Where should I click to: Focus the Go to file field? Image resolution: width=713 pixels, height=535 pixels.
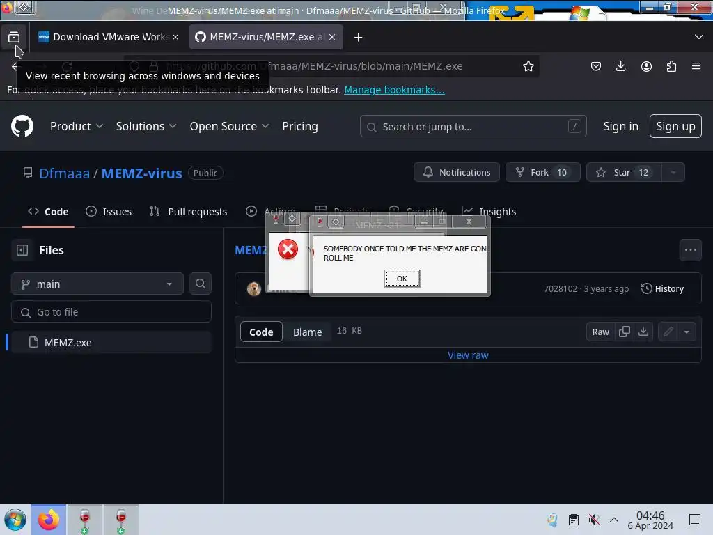(x=111, y=312)
